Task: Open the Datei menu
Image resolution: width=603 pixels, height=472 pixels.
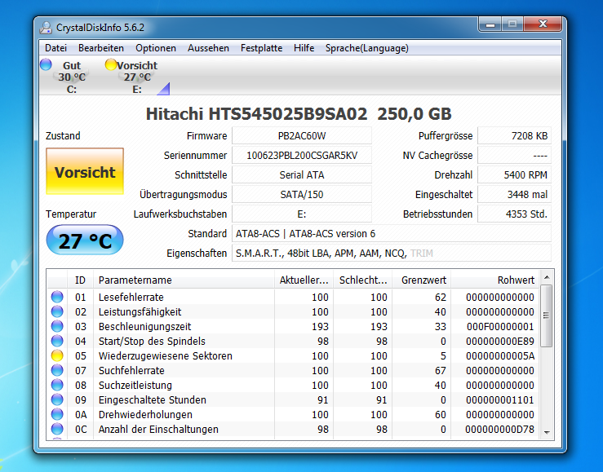Action: (55, 48)
